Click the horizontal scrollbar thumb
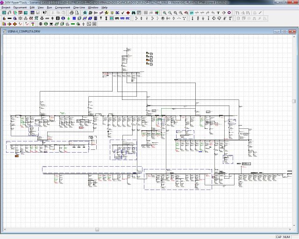 coord(97,230)
